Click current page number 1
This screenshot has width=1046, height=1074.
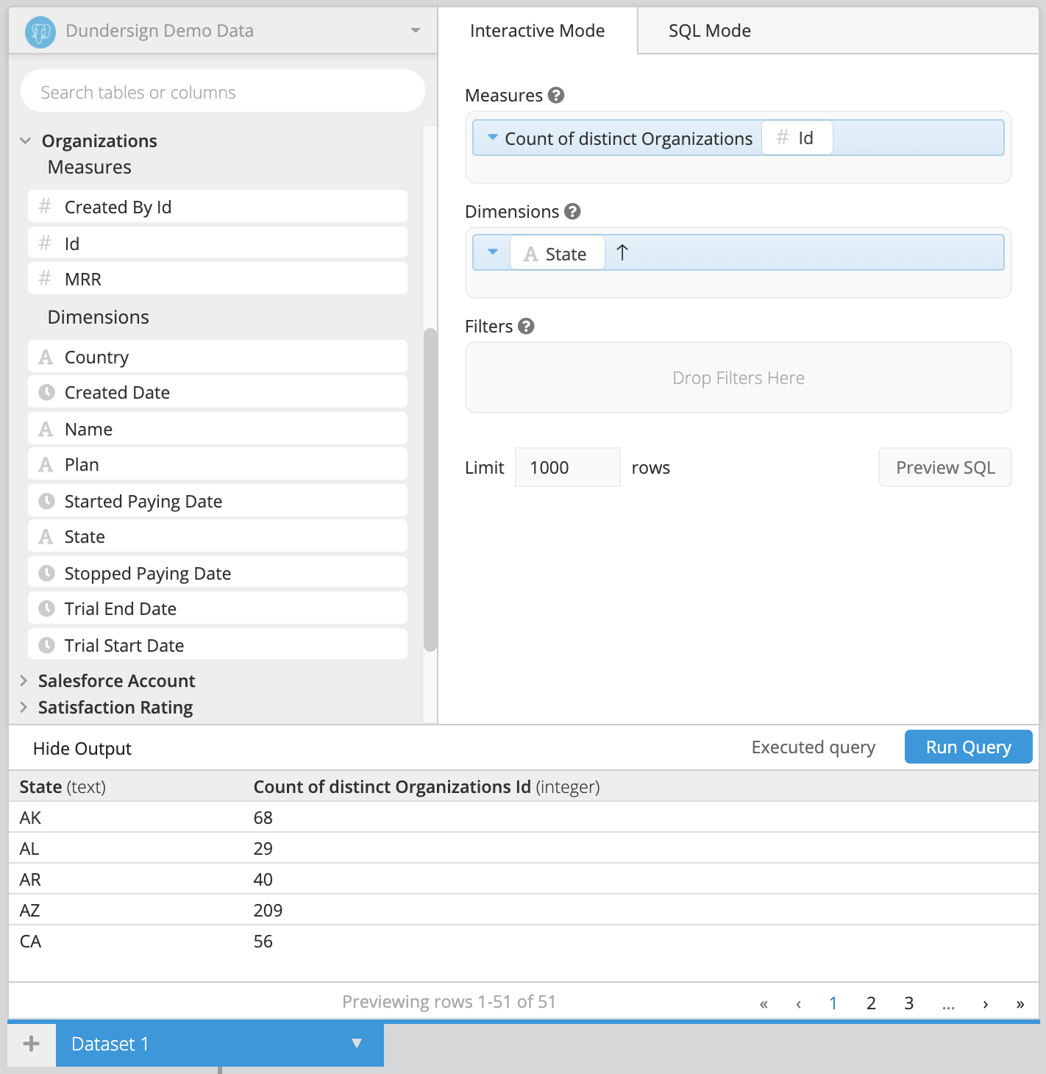point(833,1003)
